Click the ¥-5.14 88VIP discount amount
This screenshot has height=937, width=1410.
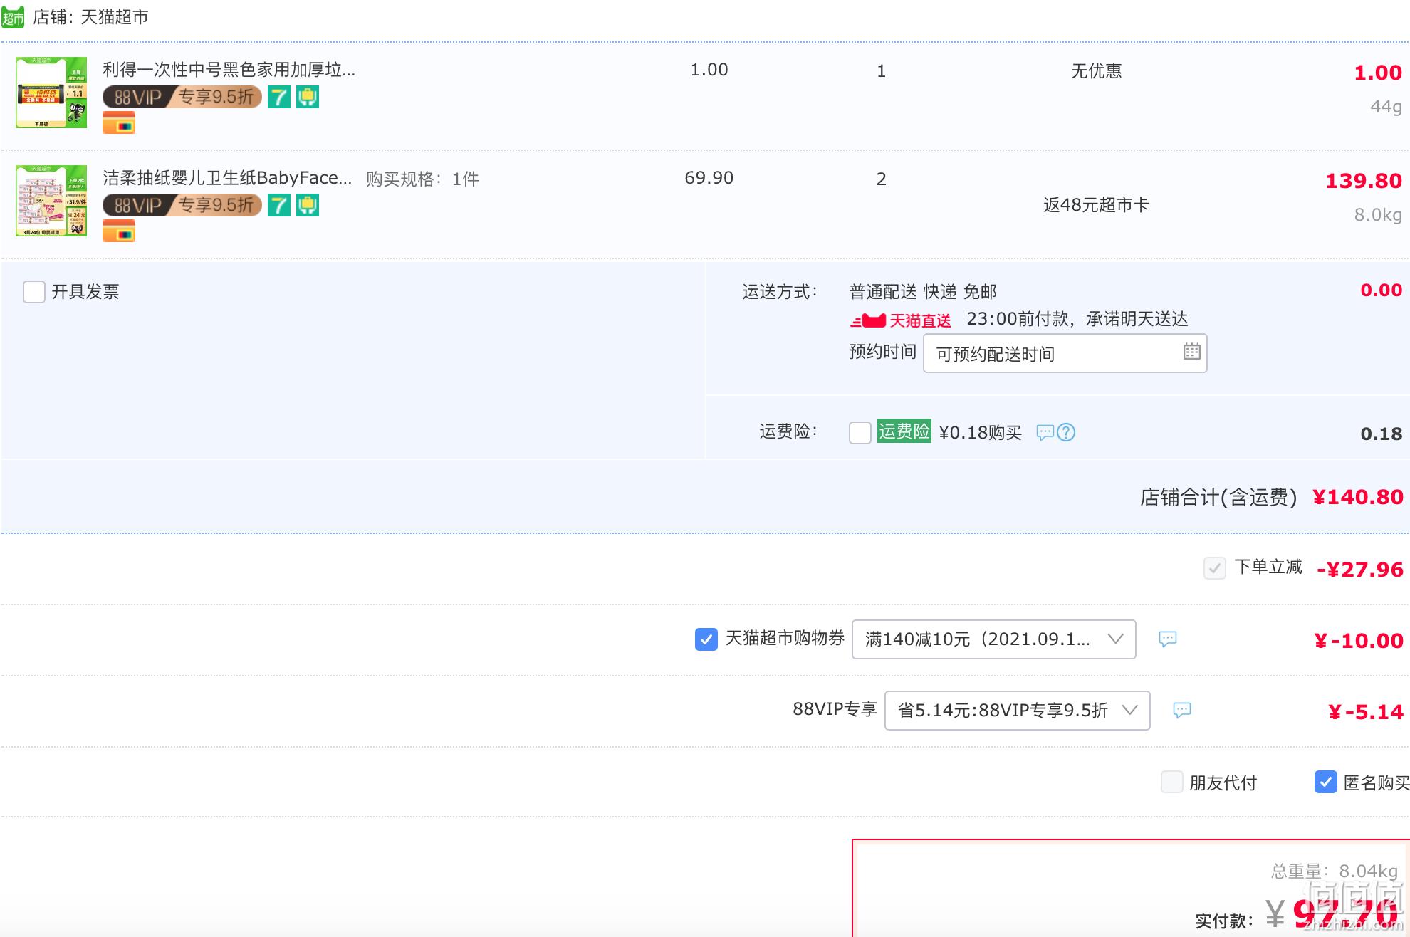pyautogui.click(x=1365, y=712)
